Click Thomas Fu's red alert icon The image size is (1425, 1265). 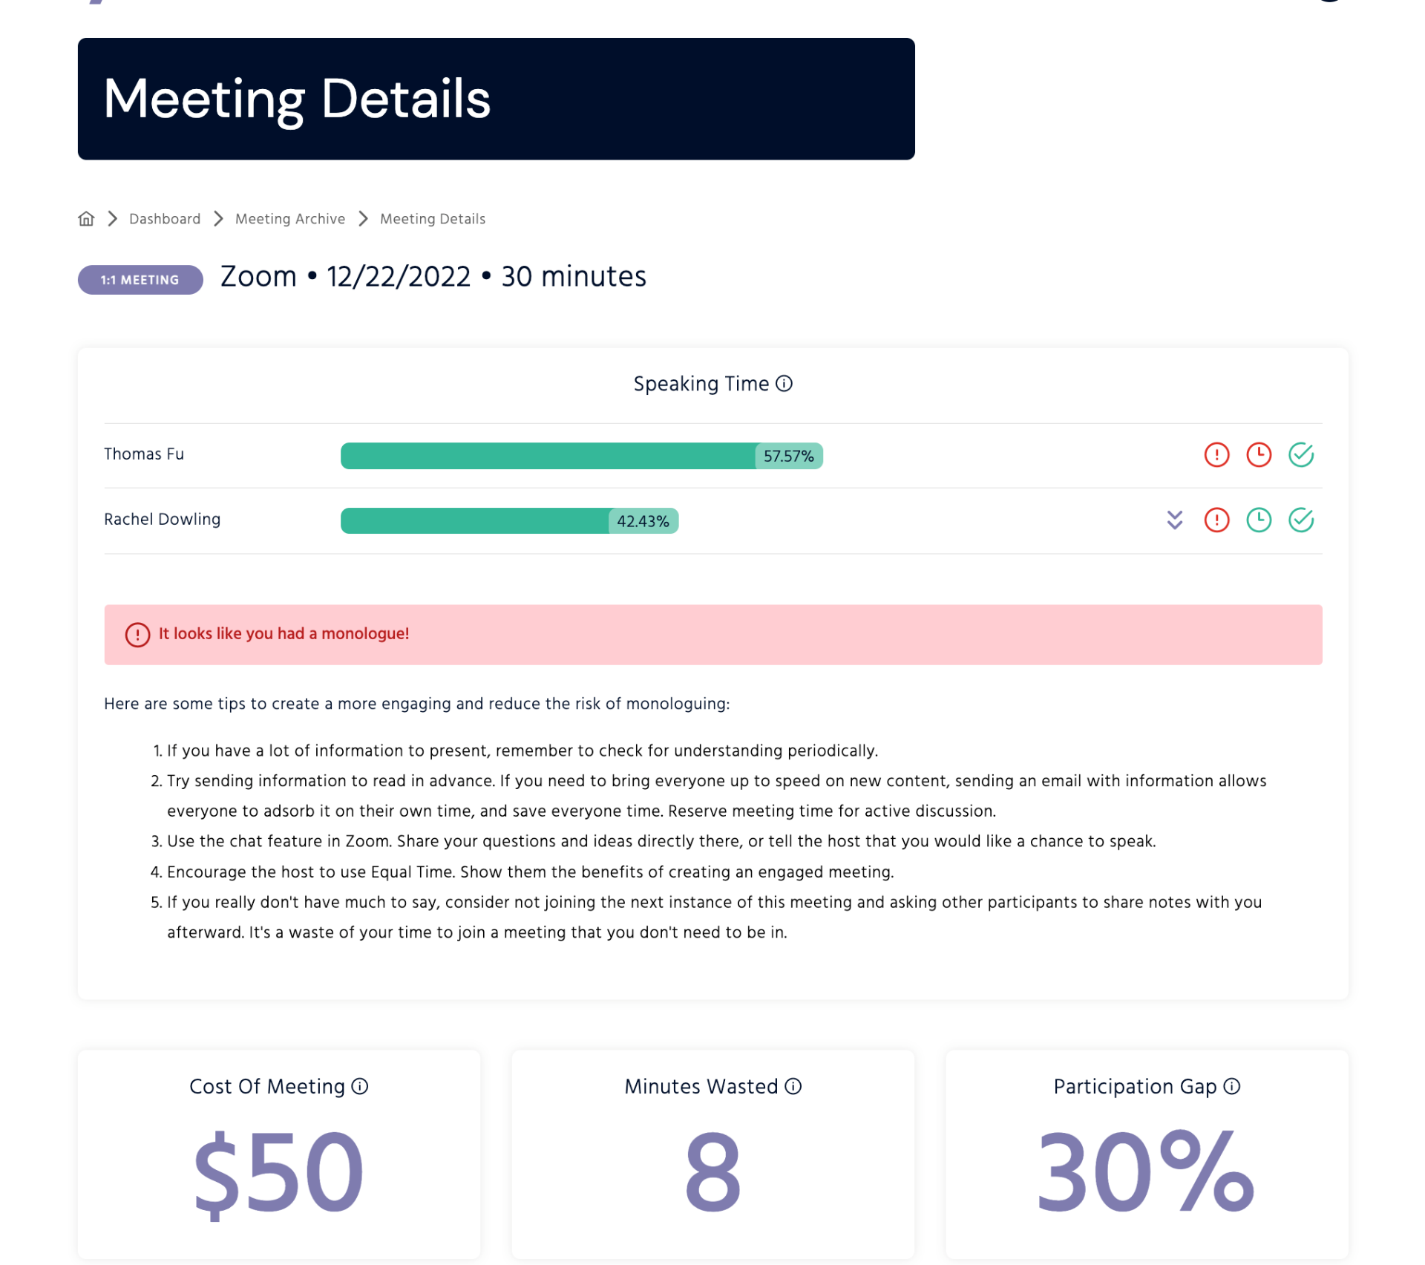[1216, 454]
